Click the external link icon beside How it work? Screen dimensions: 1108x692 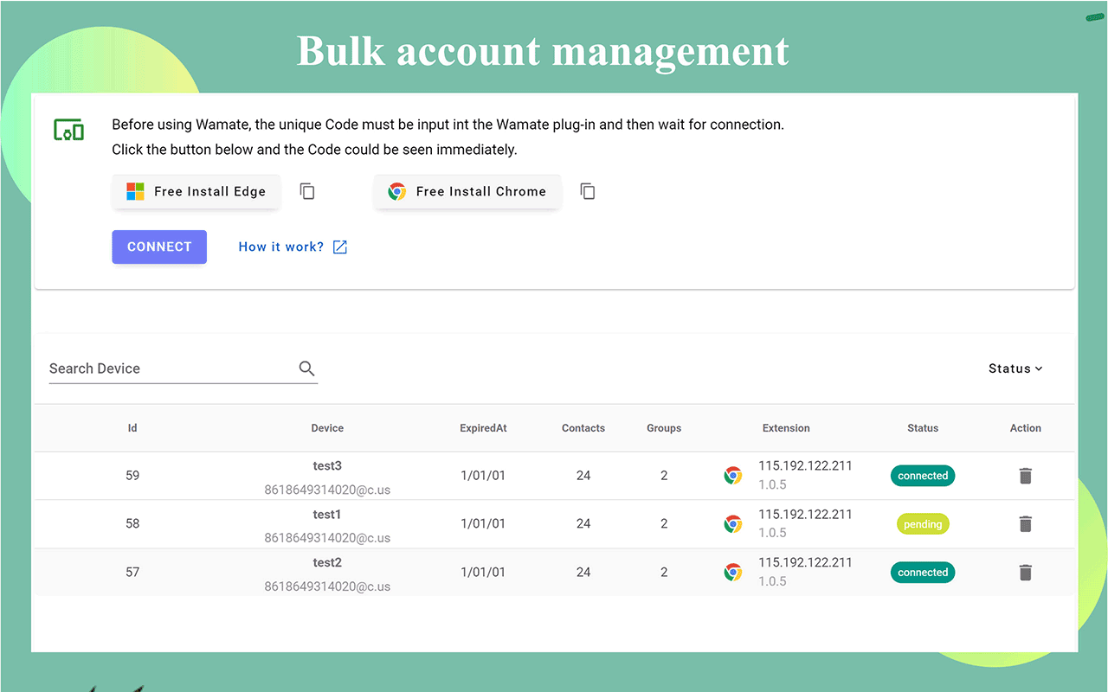[x=340, y=247]
